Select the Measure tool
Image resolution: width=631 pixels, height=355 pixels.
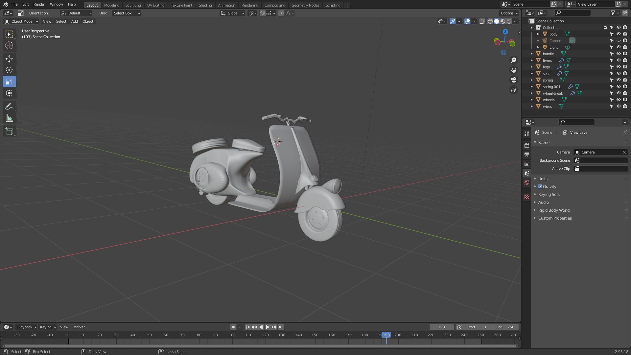[x=9, y=118]
